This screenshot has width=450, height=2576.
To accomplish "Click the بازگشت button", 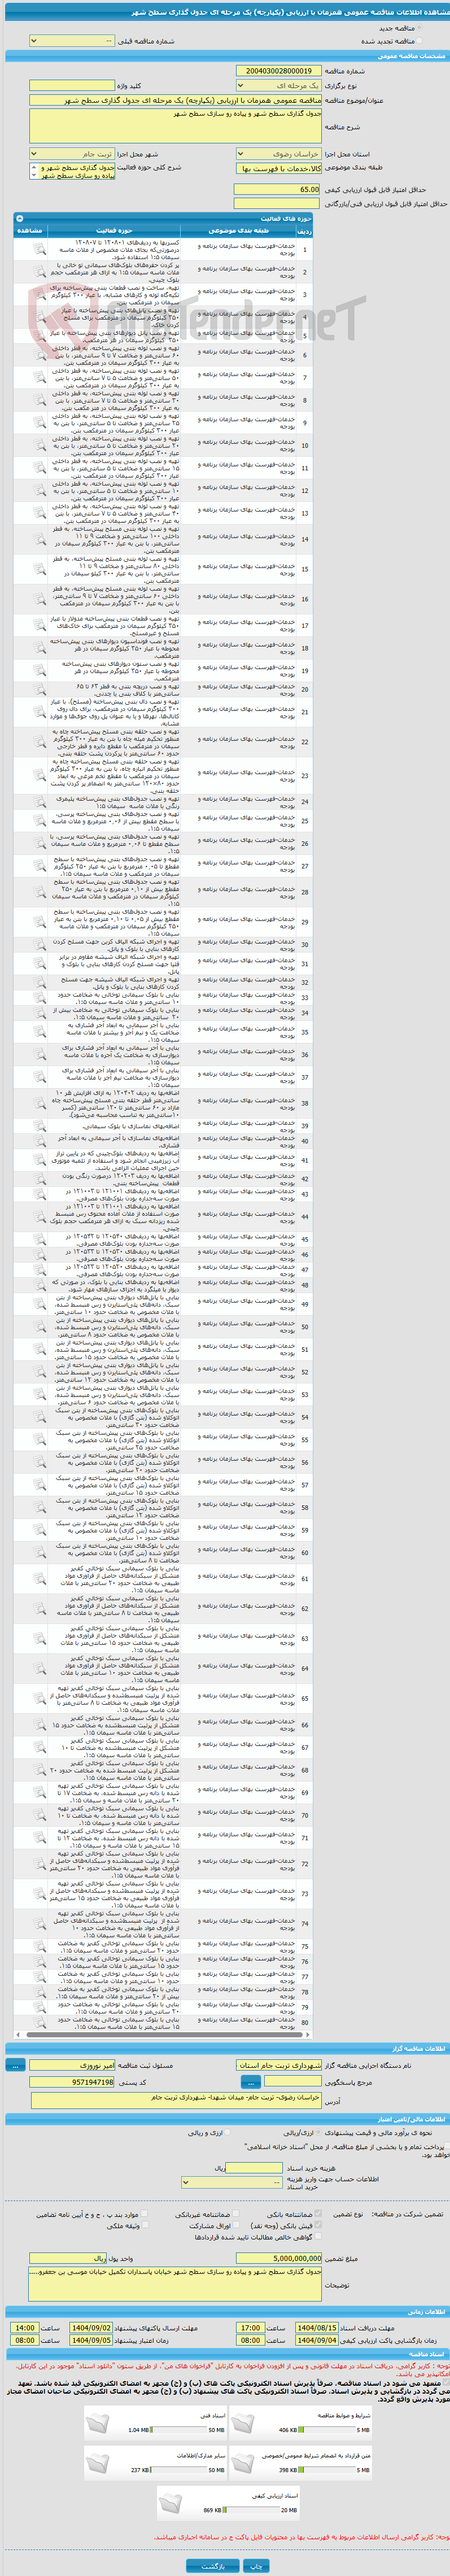I will point(213,2566).
